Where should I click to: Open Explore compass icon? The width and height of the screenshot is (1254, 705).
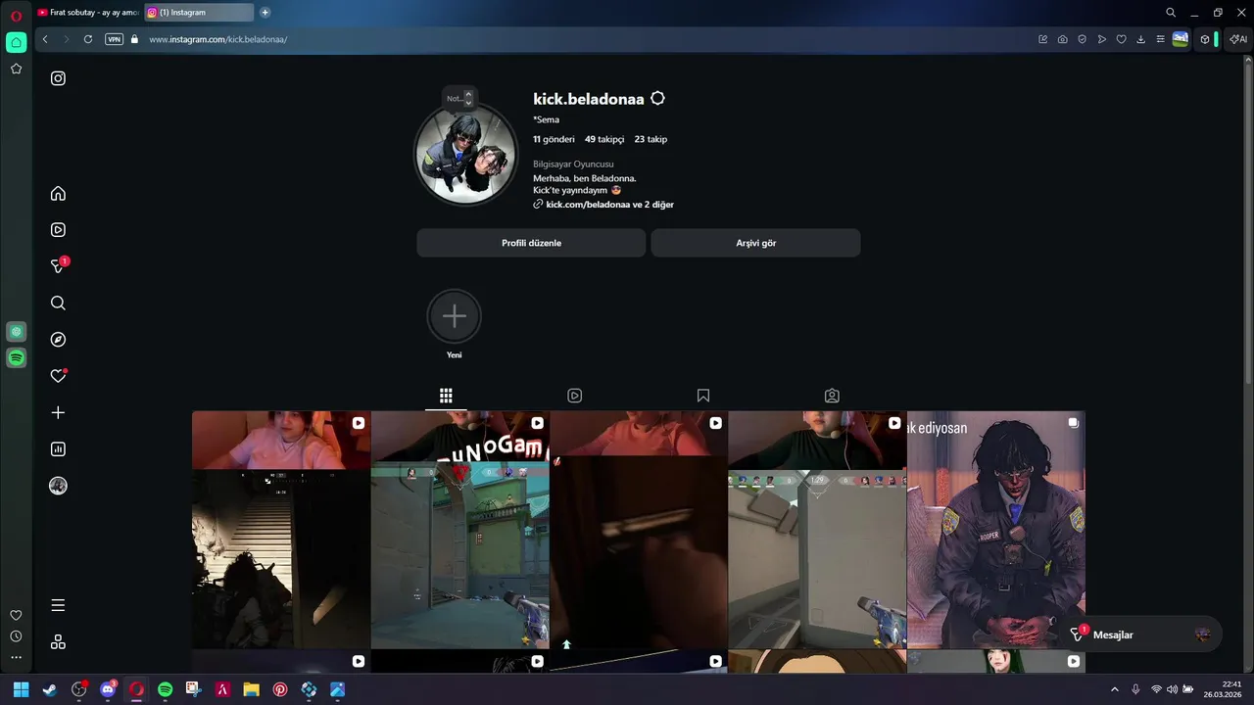(x=58, y=340)
